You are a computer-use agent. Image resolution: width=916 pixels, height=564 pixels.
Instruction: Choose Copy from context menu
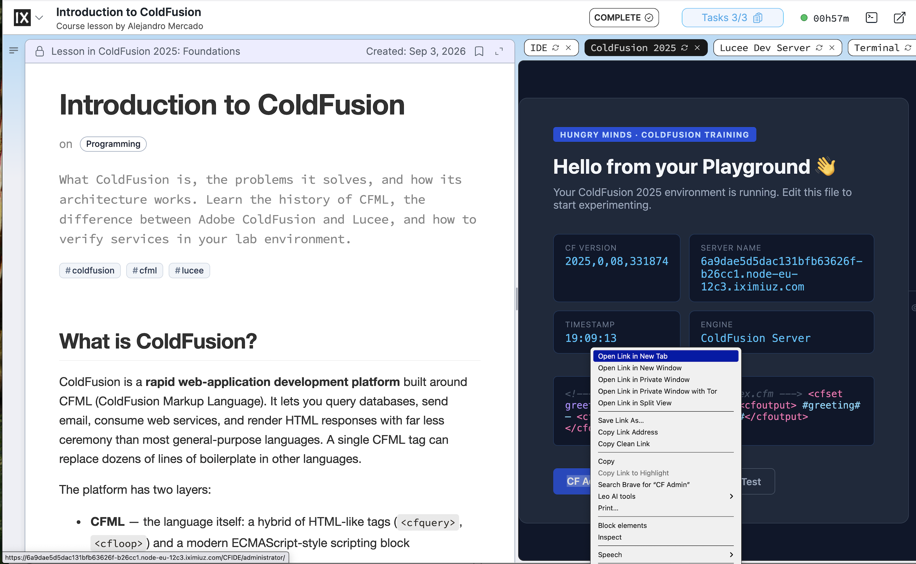pos(665,461)
